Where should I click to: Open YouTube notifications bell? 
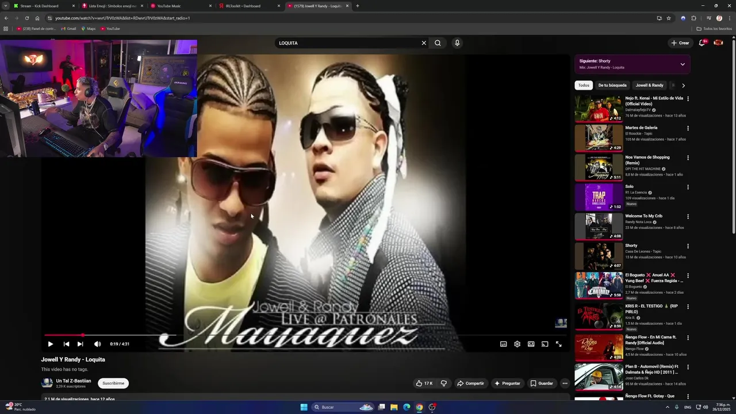tap(702, 43)
